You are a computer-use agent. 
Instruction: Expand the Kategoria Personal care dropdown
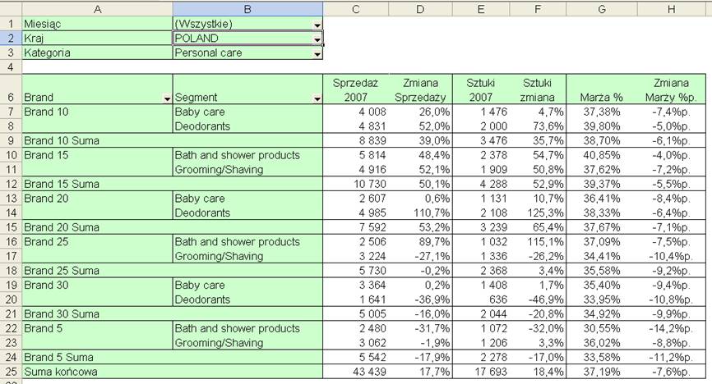(x=317, y=54)
